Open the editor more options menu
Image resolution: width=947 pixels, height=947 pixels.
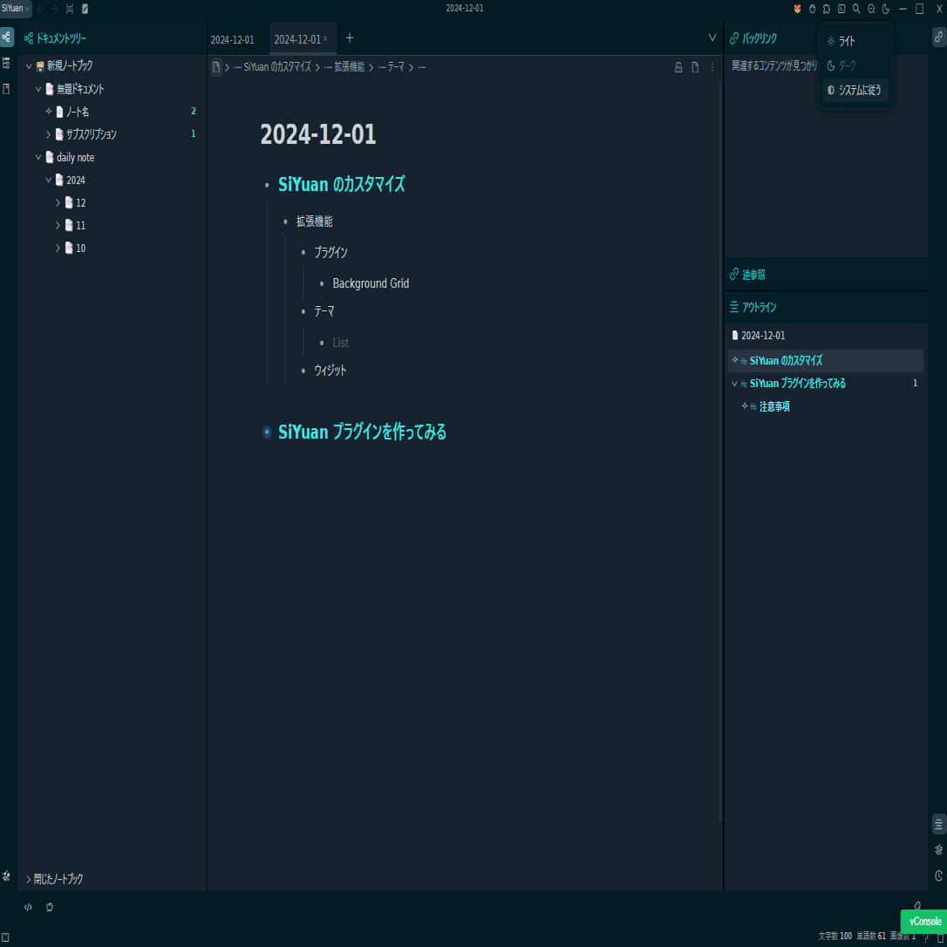(x=712, y=68)
